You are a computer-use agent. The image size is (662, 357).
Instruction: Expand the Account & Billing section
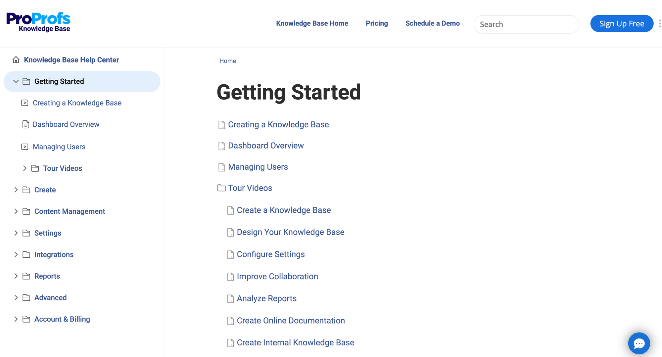point(16,319)
